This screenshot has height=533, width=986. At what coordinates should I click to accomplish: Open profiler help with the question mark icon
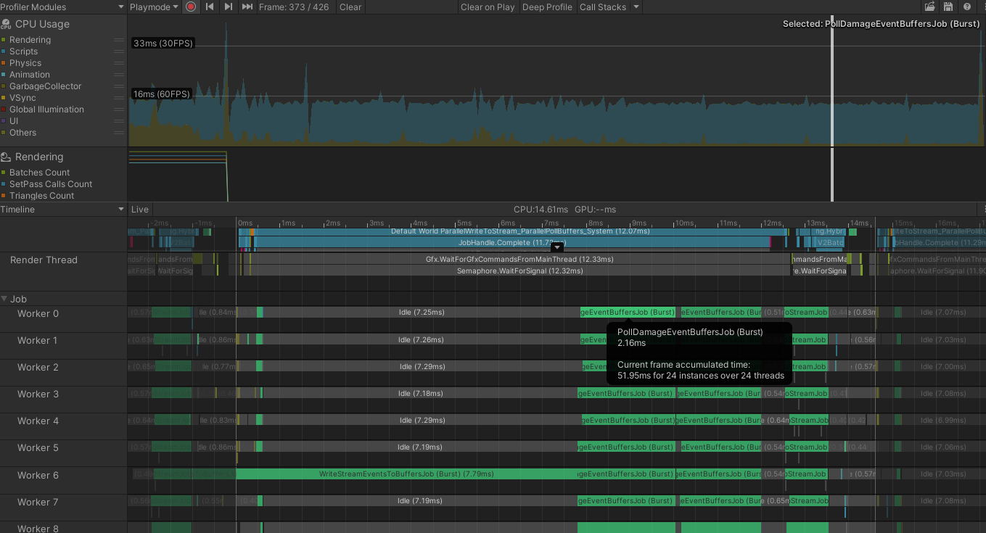[966, 7]
